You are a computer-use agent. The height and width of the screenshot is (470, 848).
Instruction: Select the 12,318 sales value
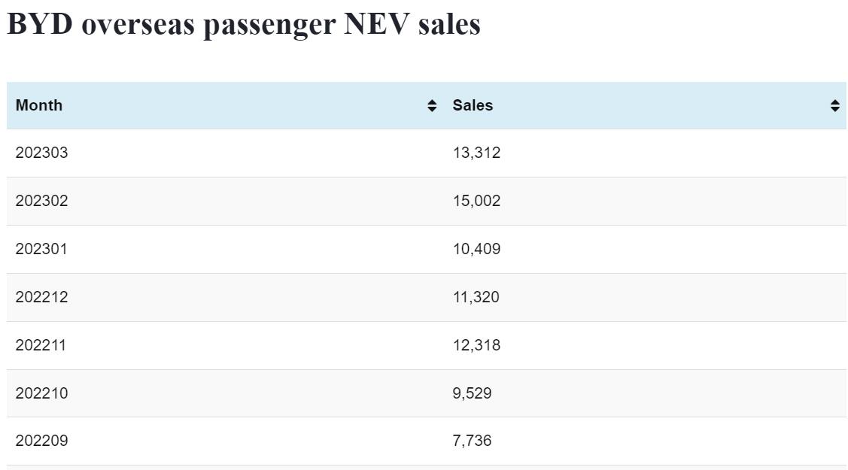[x=476, y=345]
